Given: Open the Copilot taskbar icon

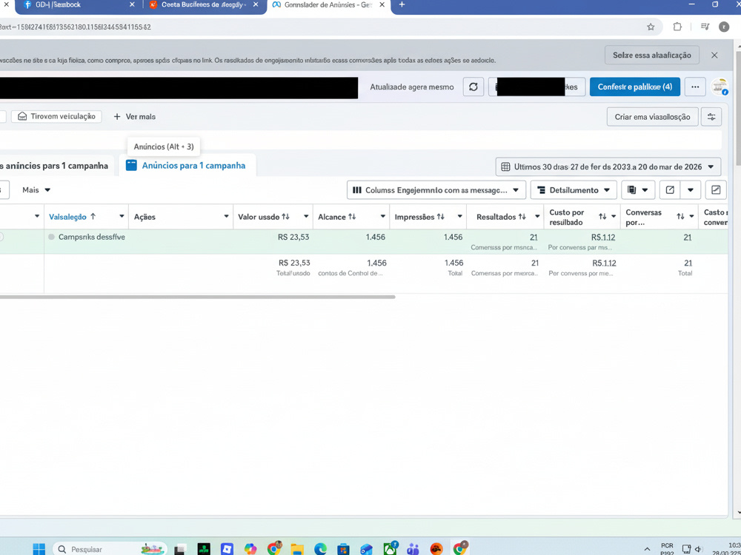Looking at the screenshot, I should pyautogui.click(x=250, y=549).
